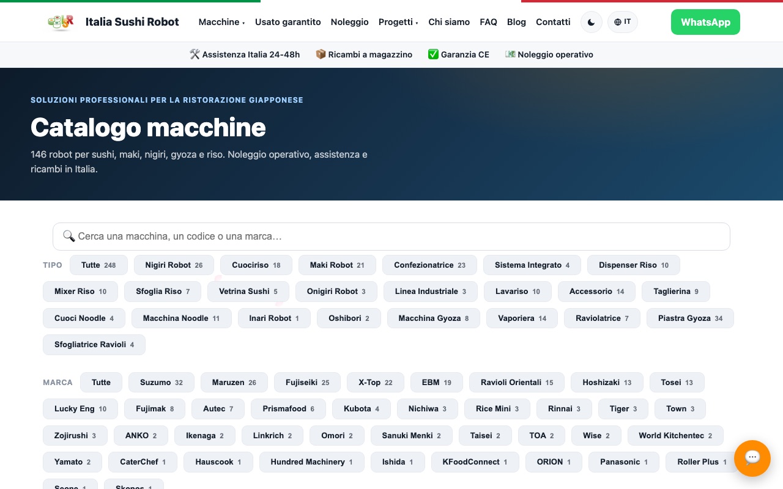Select Linea Industriale filter chip
Screen dimensions: 783x489
pyautogui.click(x=431, y=292)
